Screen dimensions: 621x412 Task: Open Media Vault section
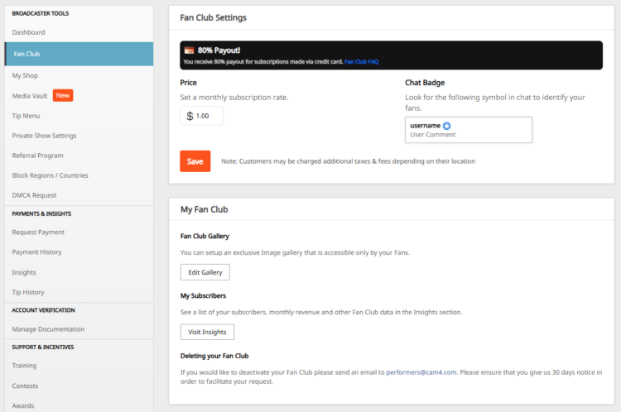pyautogui.click(x=30, y=96)
